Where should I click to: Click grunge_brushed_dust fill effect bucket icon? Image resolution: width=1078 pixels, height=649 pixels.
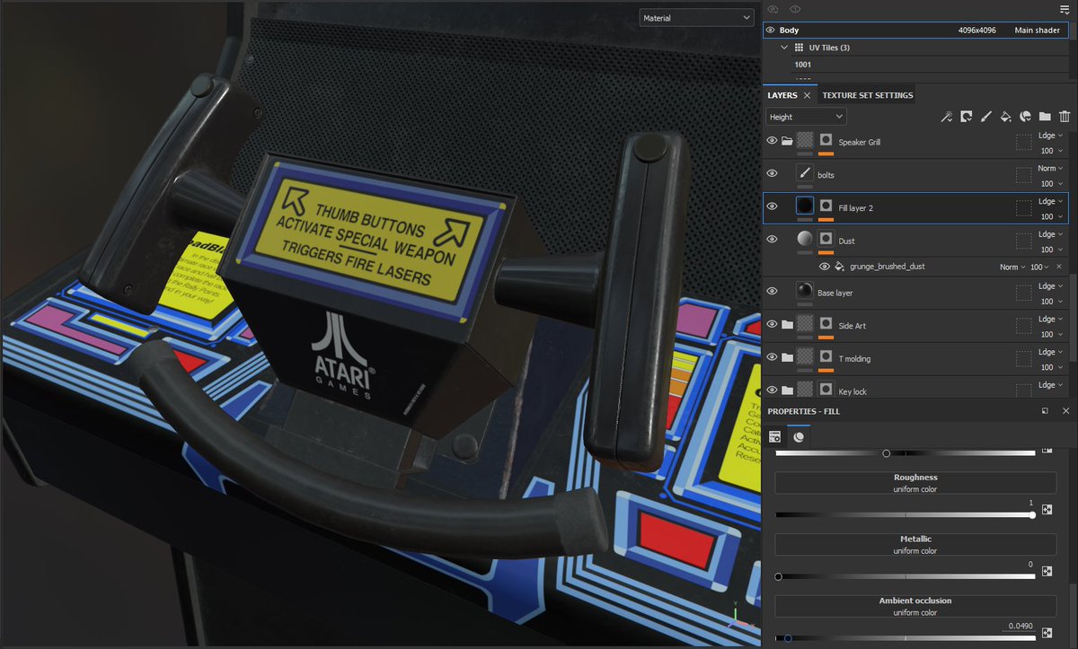click(x=839, y=267)
